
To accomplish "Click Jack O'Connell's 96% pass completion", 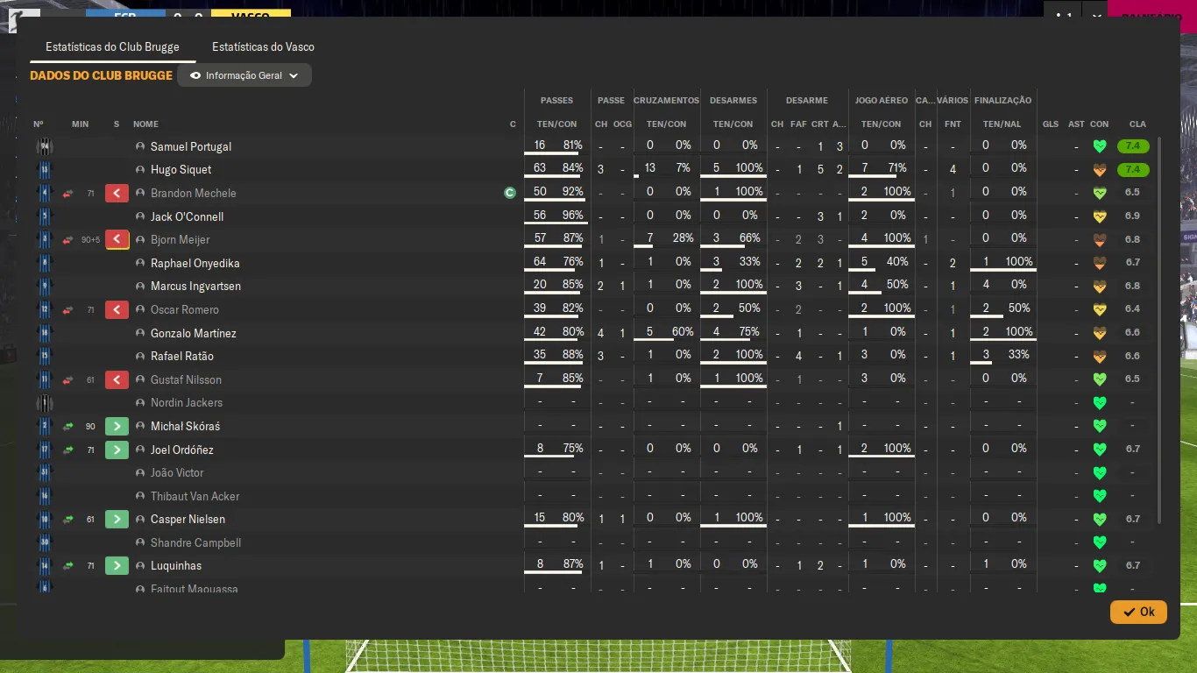I will [573, 215].
